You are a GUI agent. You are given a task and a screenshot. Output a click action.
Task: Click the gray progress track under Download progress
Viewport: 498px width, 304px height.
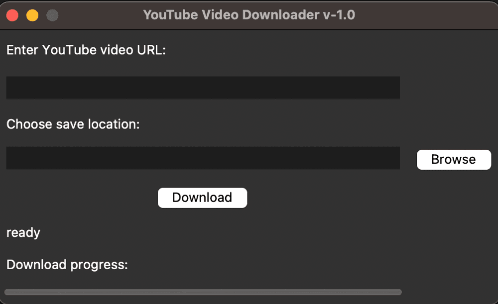[203, 292]
